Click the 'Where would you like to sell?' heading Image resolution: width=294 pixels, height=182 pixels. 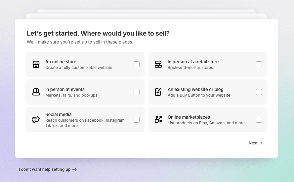125,33
